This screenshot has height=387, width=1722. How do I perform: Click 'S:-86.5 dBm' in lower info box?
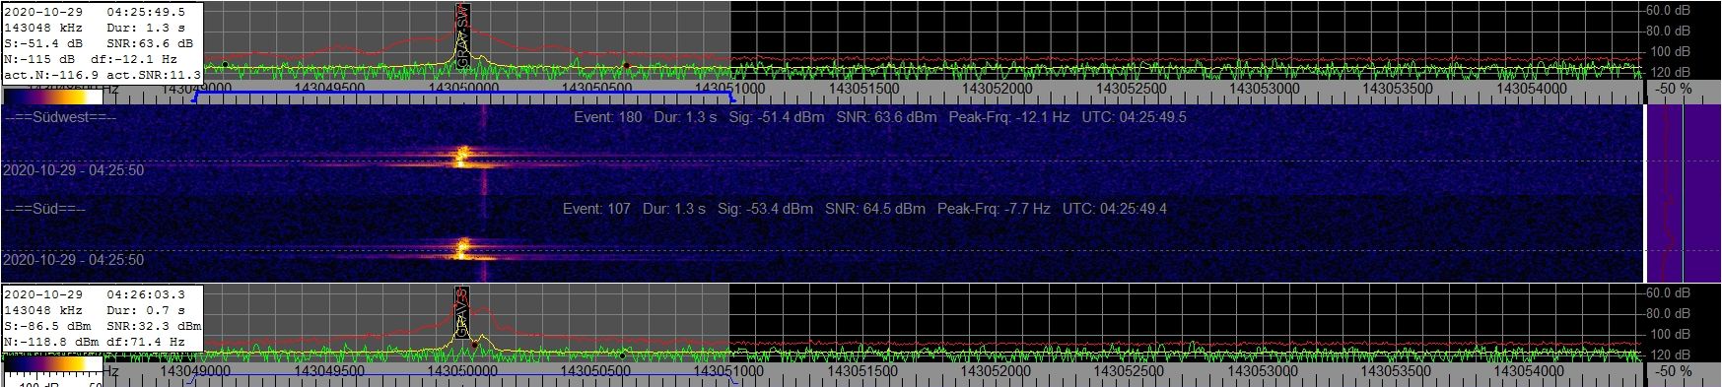click(47, 326)
